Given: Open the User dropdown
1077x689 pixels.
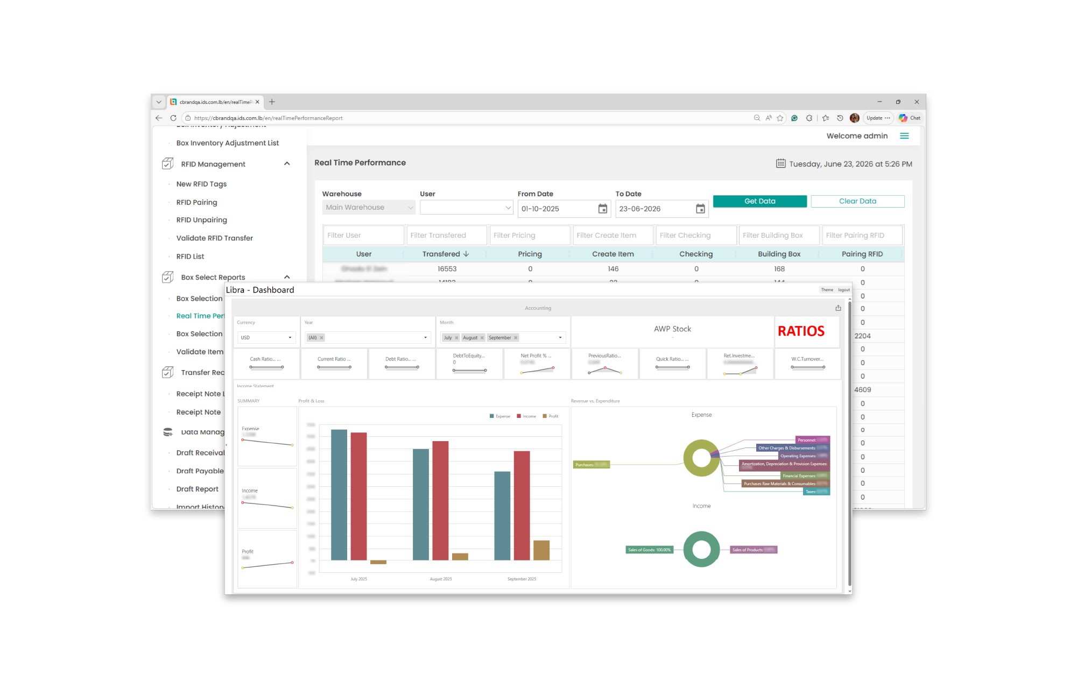Looking at the screenshot, I should pyautogui.click(x=467, y=207).
